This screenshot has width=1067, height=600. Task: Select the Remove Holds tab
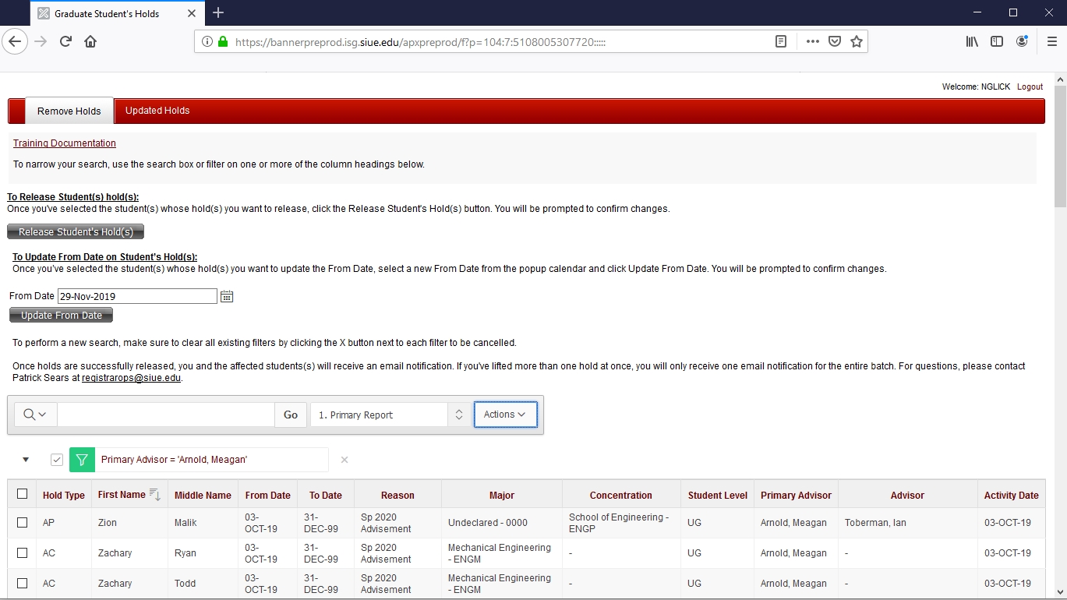click(69, 111)
